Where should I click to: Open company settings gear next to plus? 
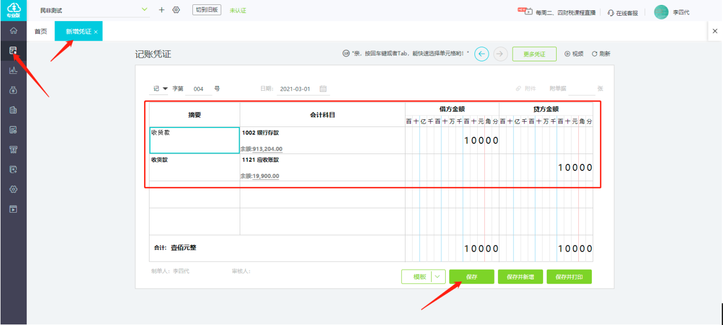176,10
